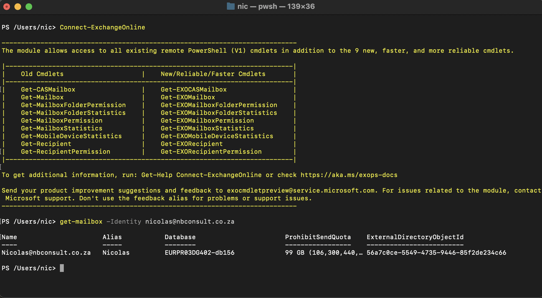The image size is (542, 298).
Task: Click the terminal cursor at the prompt
Action: [62, 268]
